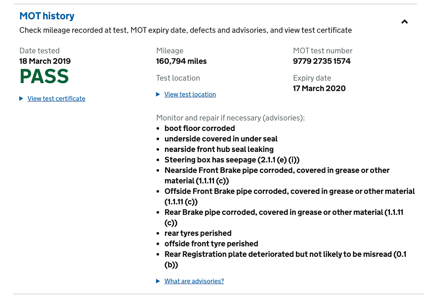
Task: Click the MOT test number 9779 2735 1574
Action: click(321, 61)
